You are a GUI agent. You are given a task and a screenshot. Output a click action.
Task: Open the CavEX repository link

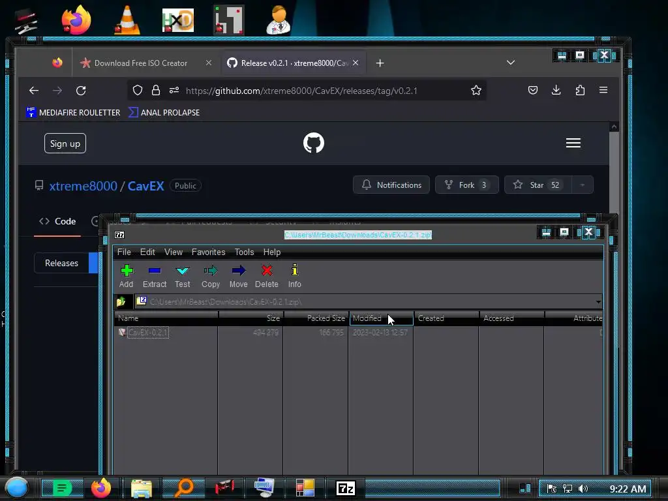(145, 186)
